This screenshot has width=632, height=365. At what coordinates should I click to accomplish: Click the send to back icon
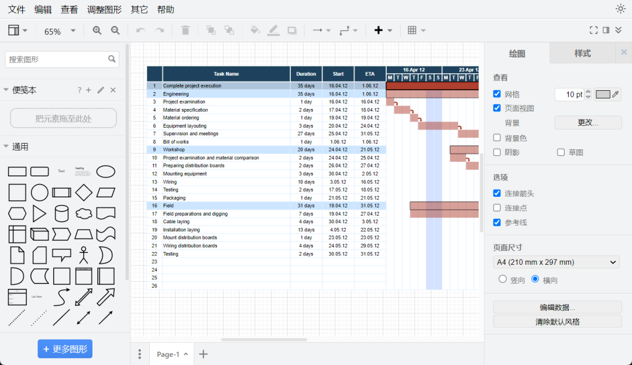[229, 30]
